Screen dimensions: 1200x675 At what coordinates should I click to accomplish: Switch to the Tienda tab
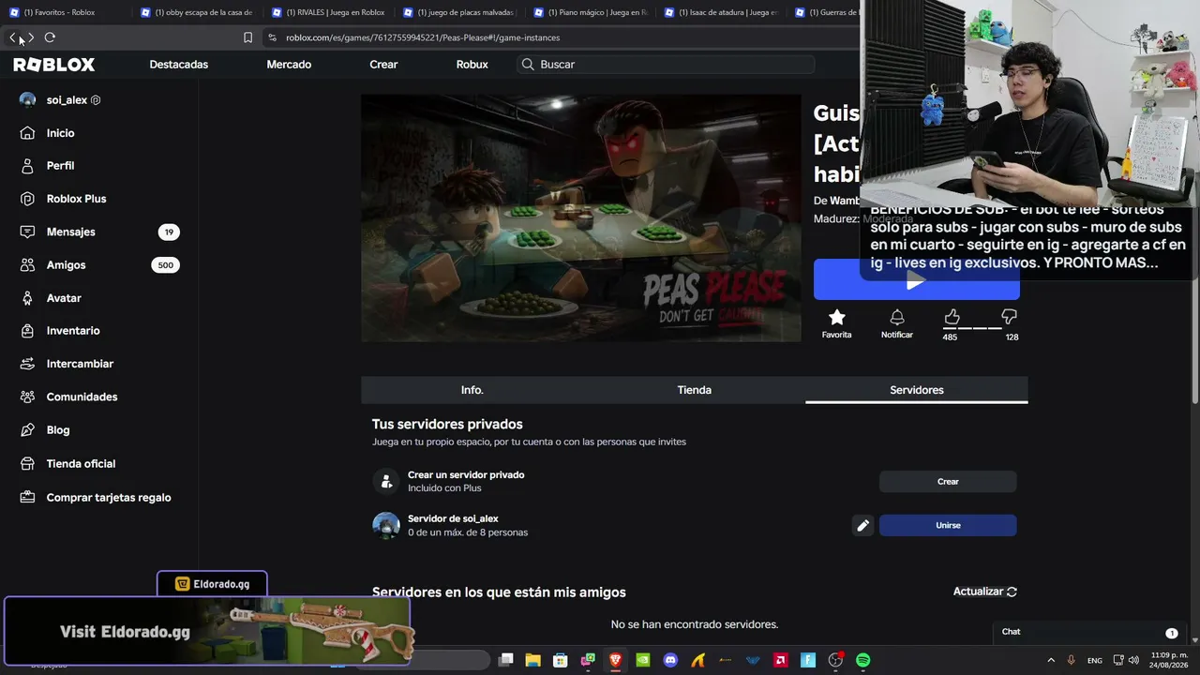695,390
